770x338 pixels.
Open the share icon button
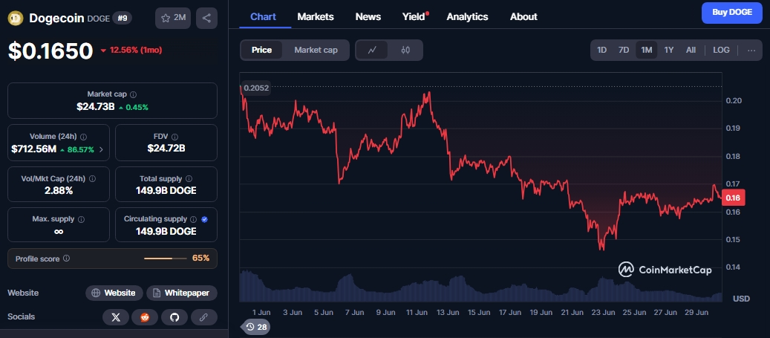click(206, 18)
